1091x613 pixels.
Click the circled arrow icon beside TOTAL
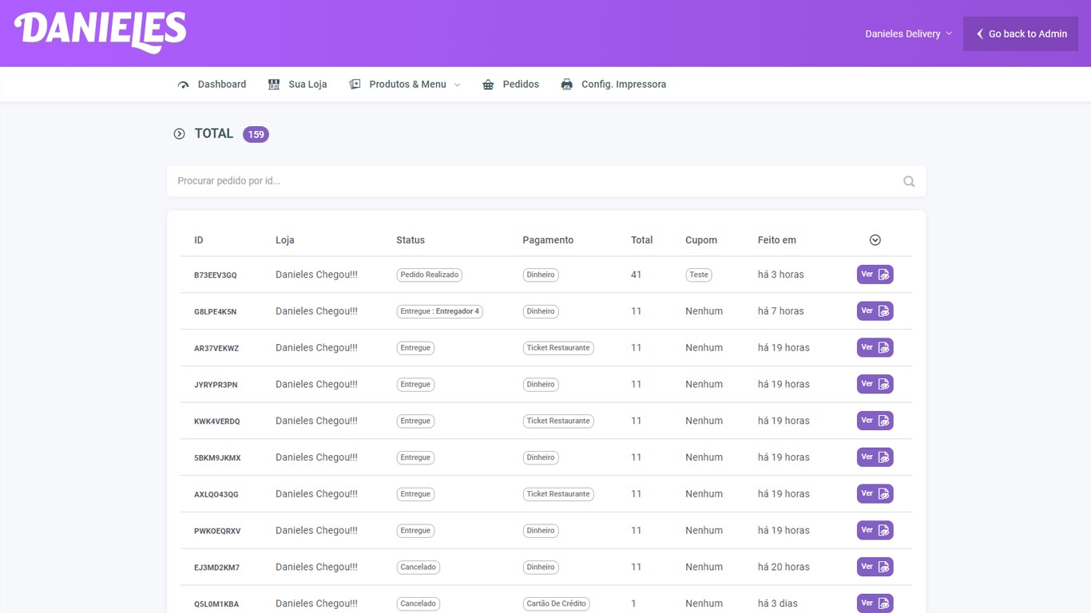point(179,134)
